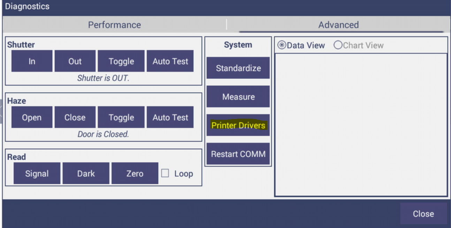
Task: Open Printer Drivers
Action: [x=238, y=125]
